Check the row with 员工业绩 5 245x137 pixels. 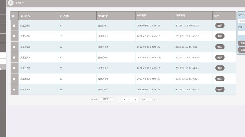(x=14, y=25)
